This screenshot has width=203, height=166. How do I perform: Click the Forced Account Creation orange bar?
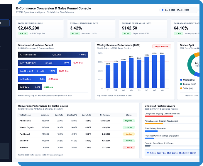(154, 124)
